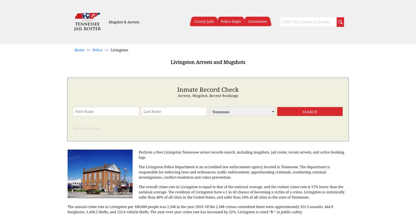The height and width of the screenshot is (215, 416).
Task: Click into the First Name field
Action: click(x=106, y=112)
